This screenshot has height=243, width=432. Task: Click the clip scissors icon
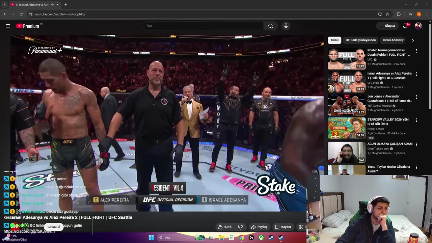point(301,227)
